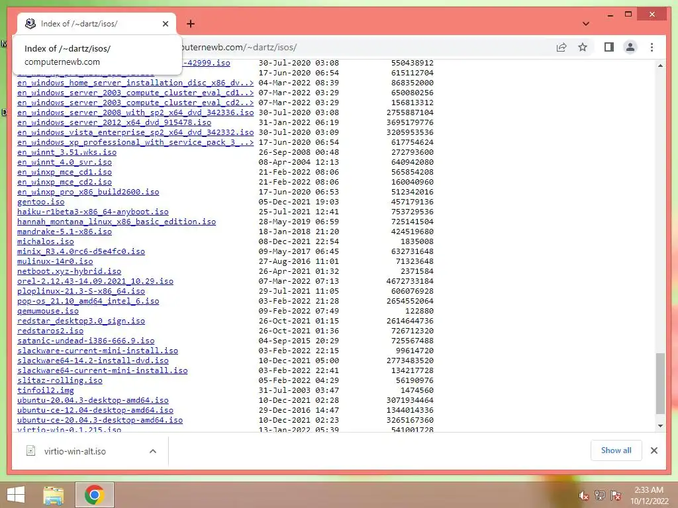Download satanic-undead-i386-666.9.iso
This screenshot has height=508, width=678.
point(85,341)
